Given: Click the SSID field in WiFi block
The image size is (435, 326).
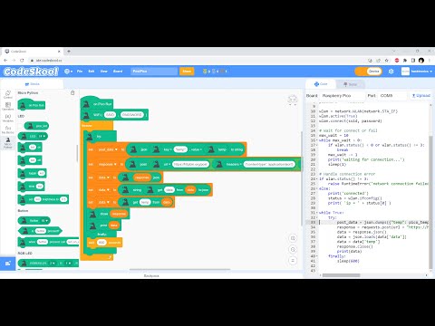Looking at the screenshot, I should pyautogui.click(x=110, y=115).
